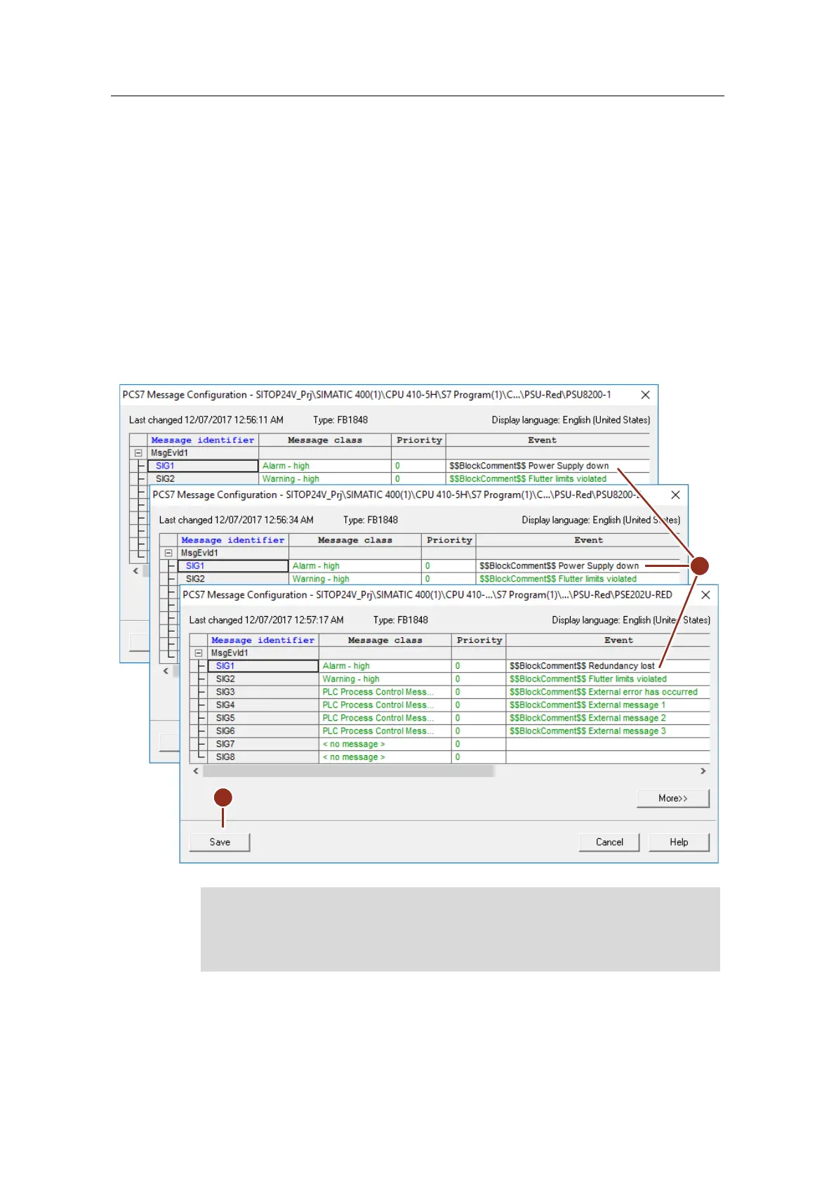This screenshot has height=1183, width=836.
Task: Click left scroll arrow in PSE202U-RED window
Action: click(x=197, y=771)
